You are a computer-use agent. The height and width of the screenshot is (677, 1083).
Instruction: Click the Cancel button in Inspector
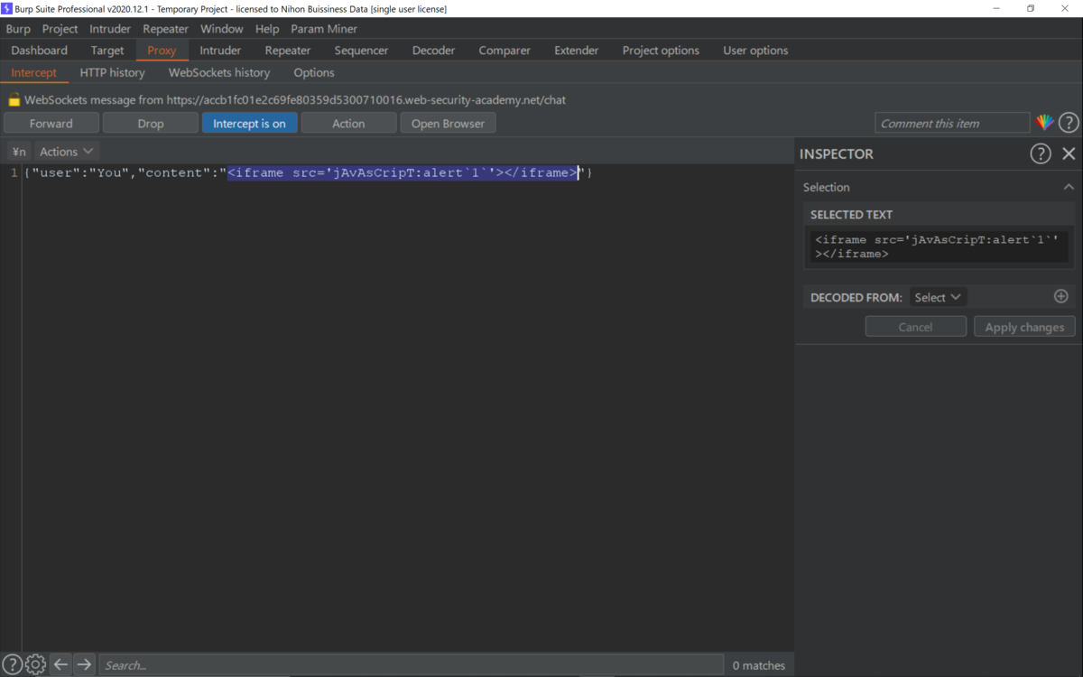click(x=915, y=327)
